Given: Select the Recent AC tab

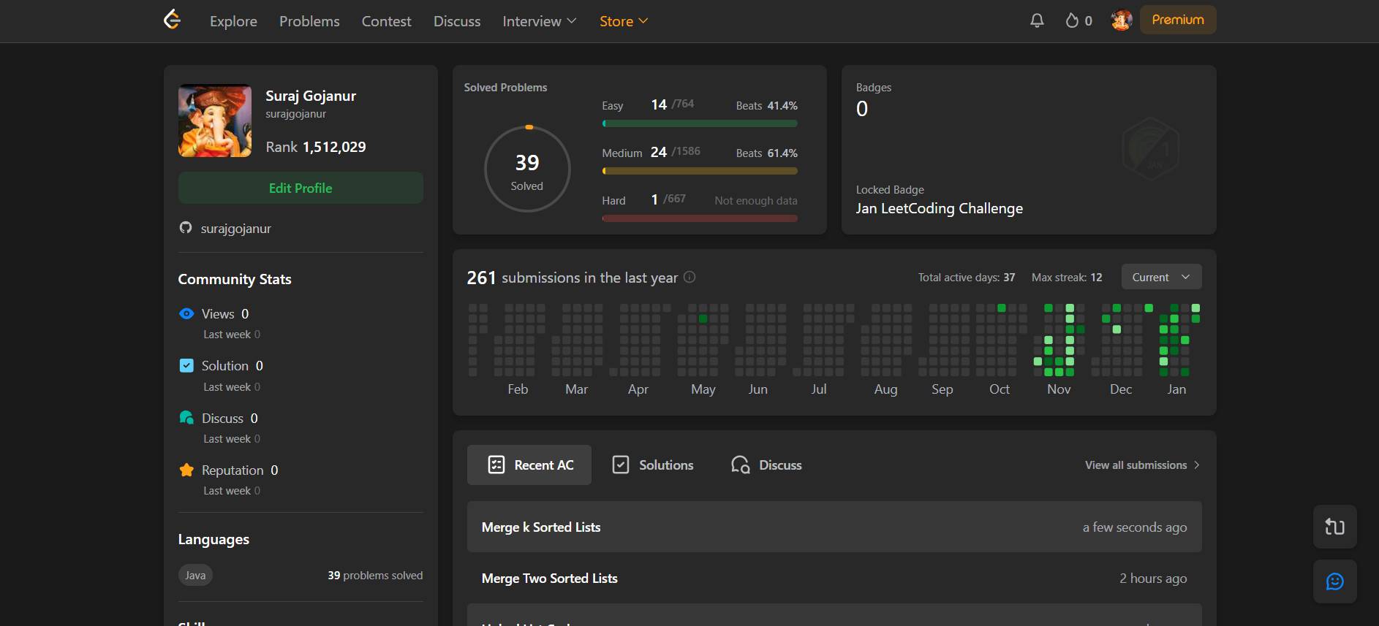Looking at the screenshot, I should point(529,465).
